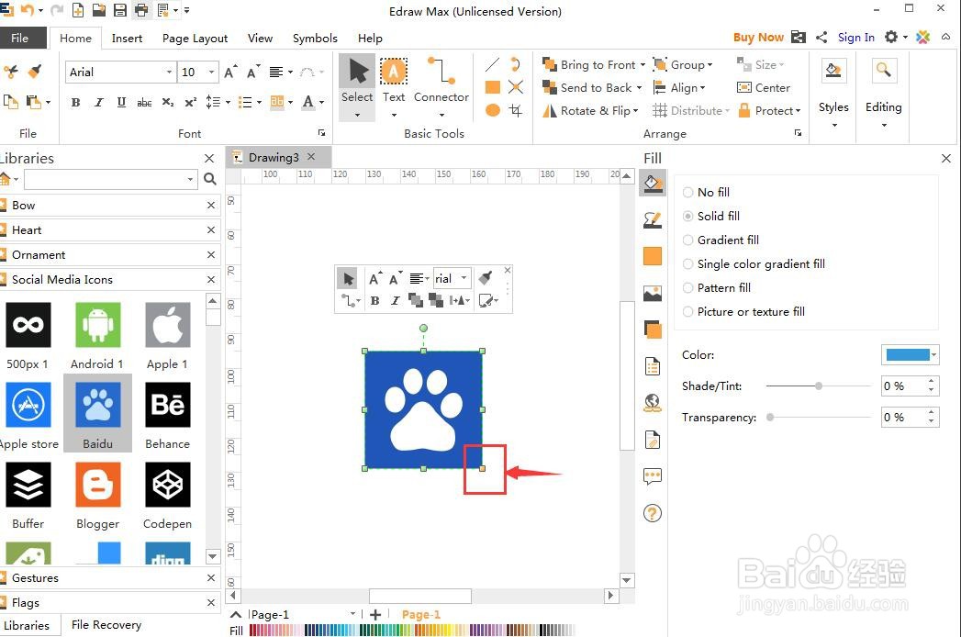
Task: Select the crop tool
Action: [516, 110]
